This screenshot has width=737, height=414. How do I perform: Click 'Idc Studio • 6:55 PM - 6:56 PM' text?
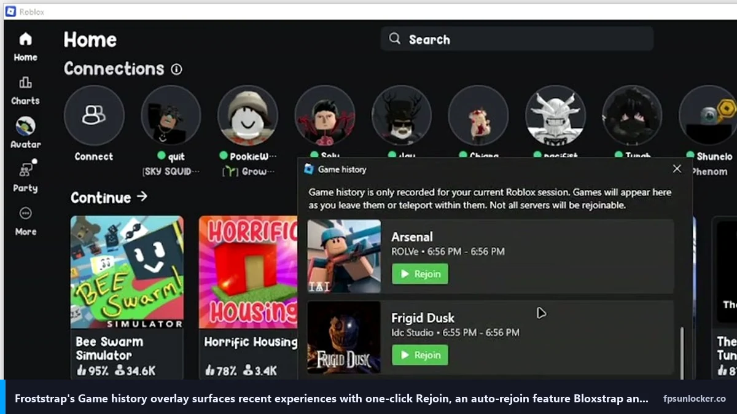(456, 332)
